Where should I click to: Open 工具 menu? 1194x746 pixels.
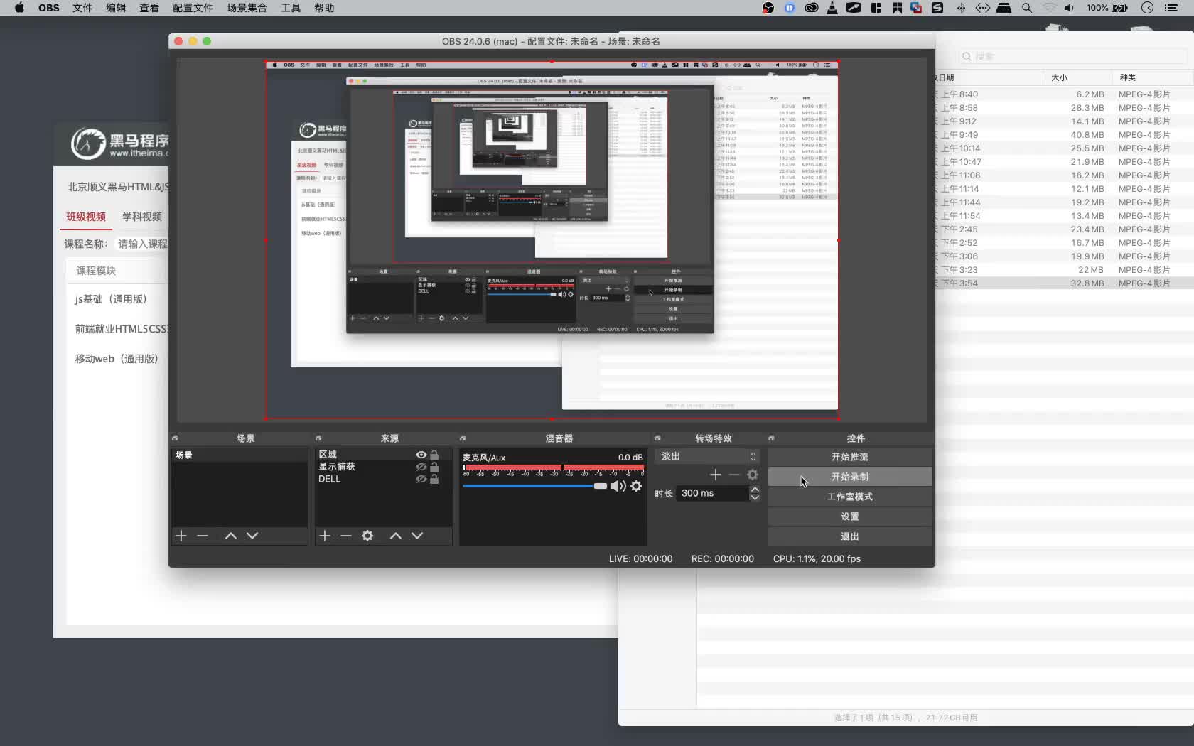[291, 8]
